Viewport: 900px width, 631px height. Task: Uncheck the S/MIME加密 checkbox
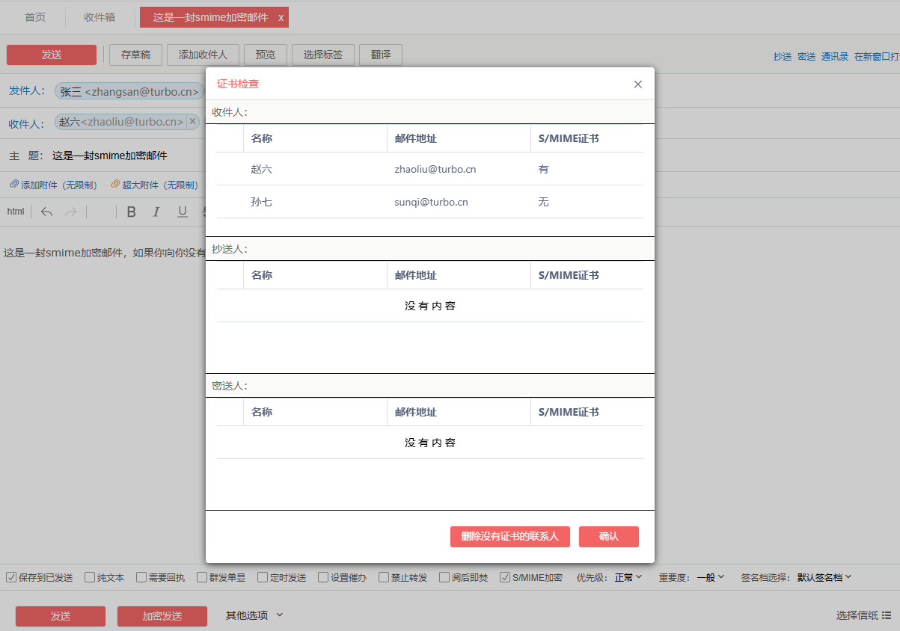505,577
